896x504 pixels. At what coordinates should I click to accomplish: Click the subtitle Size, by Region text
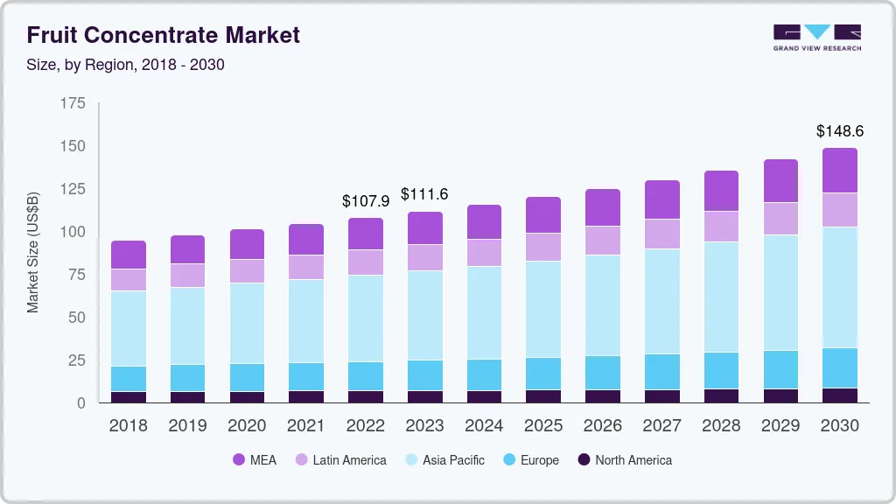125,64
